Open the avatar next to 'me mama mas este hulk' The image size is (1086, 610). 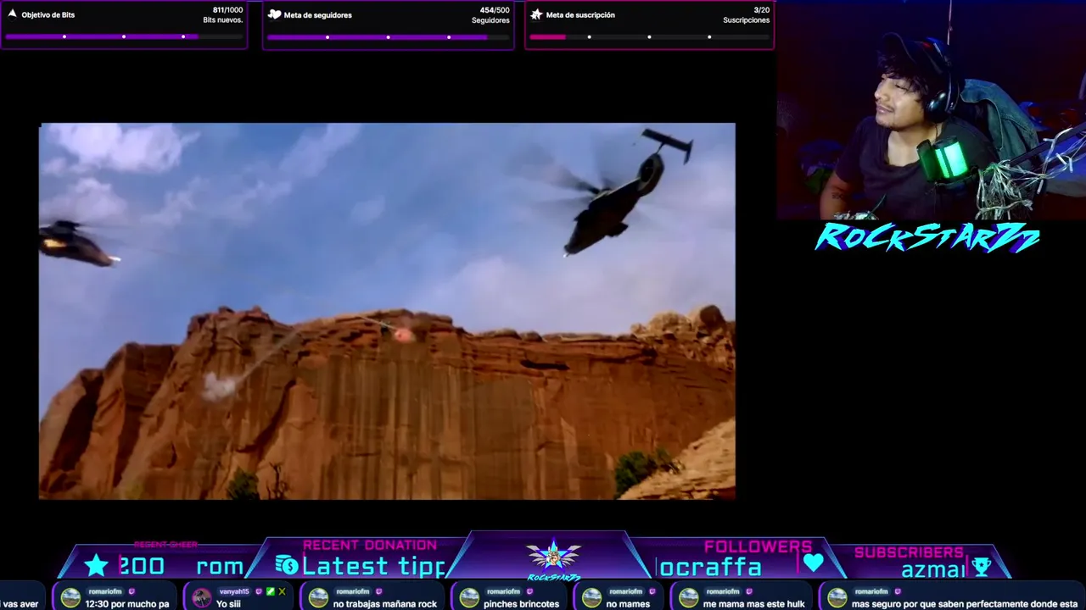click(x=688, y=598)
